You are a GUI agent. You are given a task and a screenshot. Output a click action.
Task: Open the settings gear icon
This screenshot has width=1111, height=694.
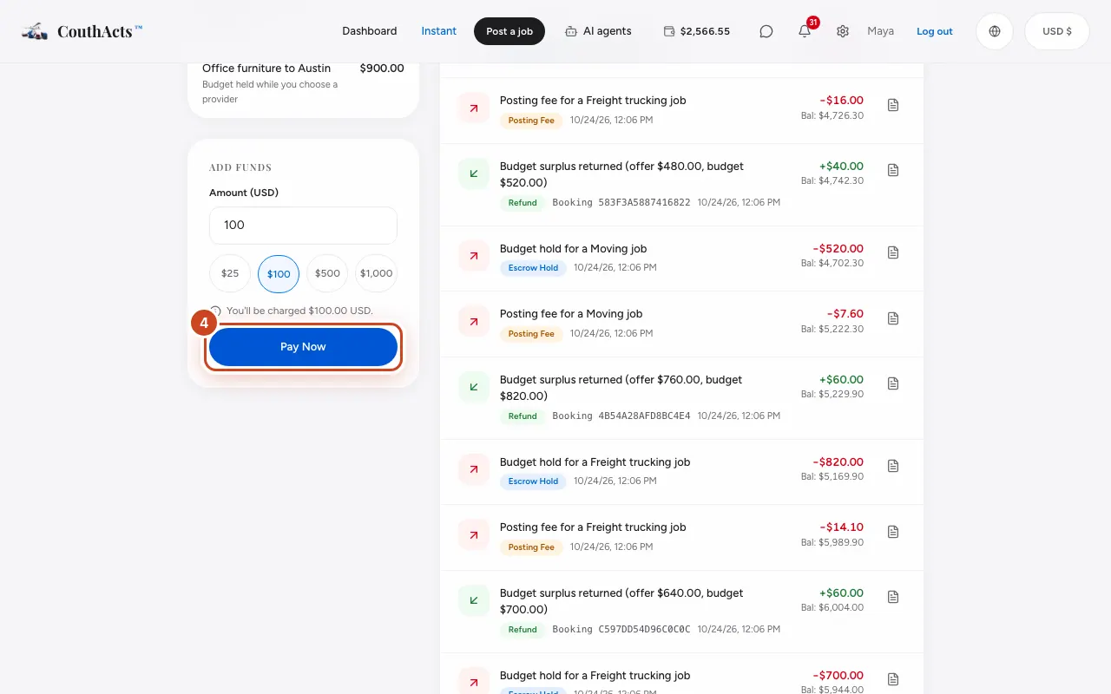click(x=843, y=31)
